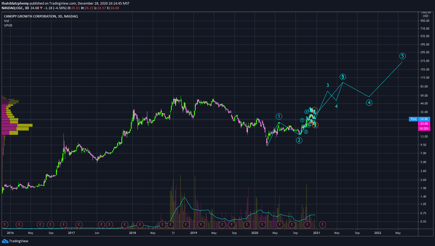Click the 1d 22h bar countdown label
This screenshot has width=435, height=246.
(x=424, y=129)
